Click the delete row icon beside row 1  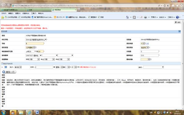click(5, 67)
